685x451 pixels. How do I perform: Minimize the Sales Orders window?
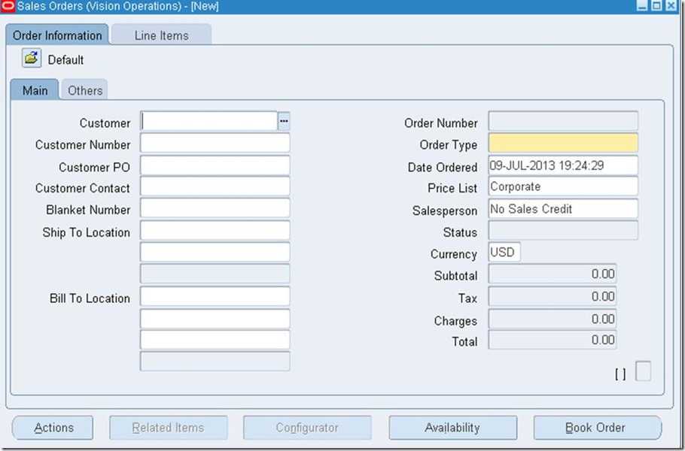642,6
